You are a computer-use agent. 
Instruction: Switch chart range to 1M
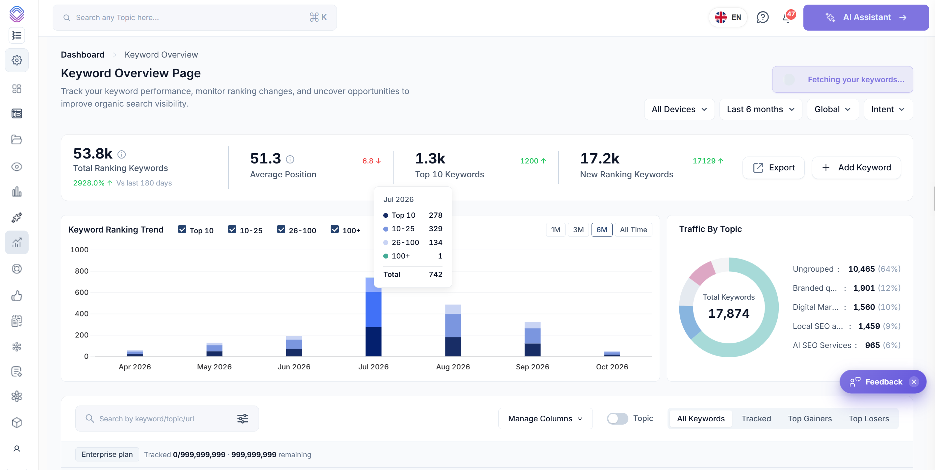coord(555,230)
